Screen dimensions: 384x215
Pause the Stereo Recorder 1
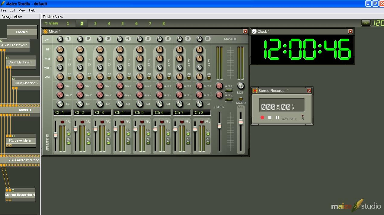[277, 117]
